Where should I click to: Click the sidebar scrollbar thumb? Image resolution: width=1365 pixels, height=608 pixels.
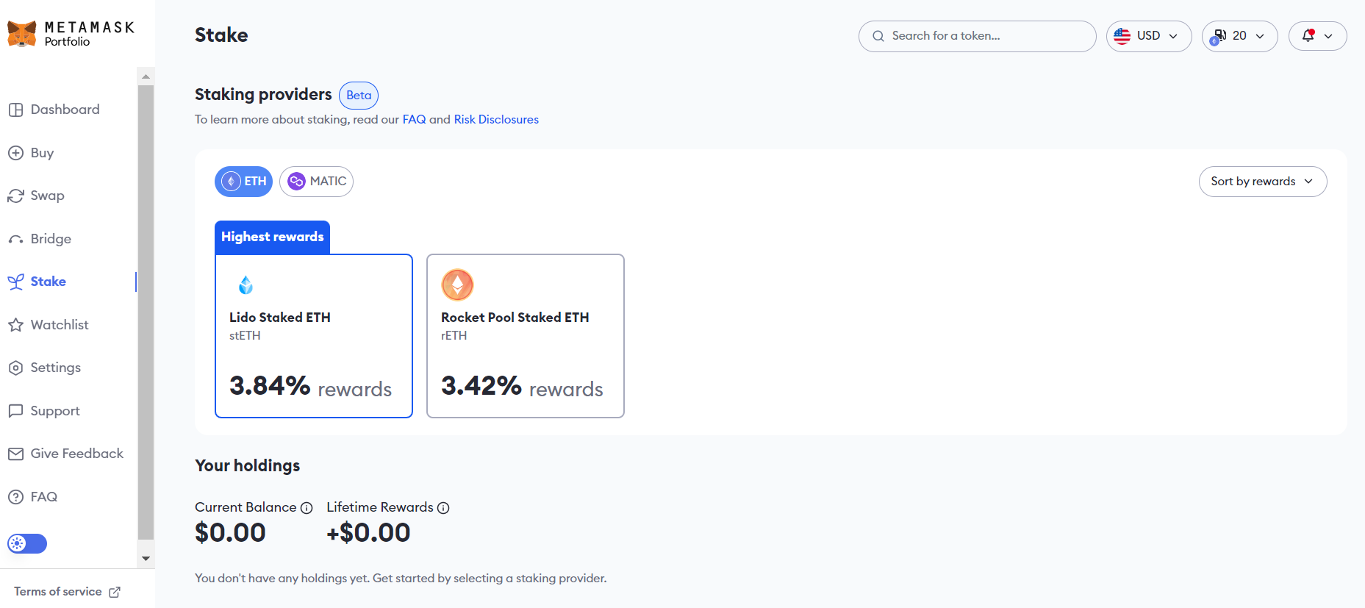[x=146, y=312]
